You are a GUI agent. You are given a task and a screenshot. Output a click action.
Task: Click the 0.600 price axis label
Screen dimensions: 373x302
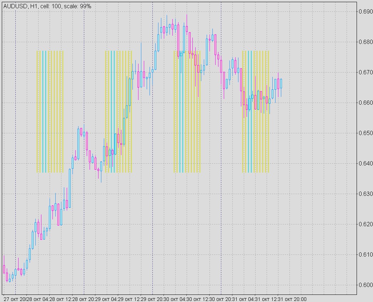365,285
